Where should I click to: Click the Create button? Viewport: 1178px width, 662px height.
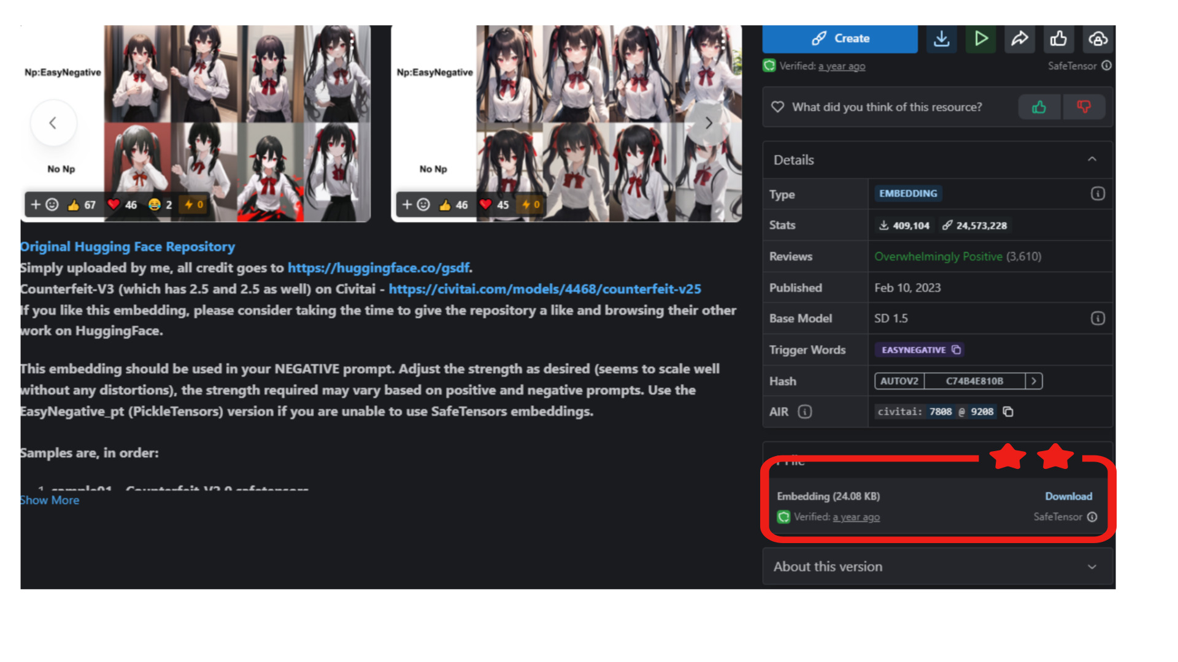click(840, 39)
